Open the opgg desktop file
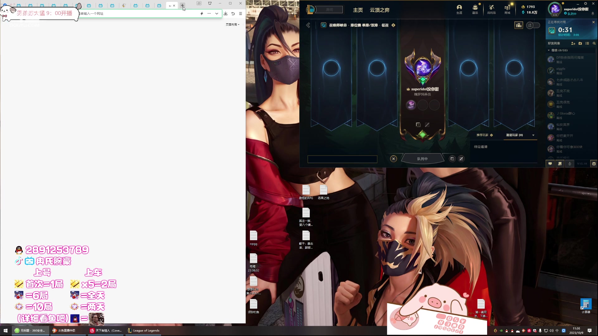This screenshot has width=598, height=336. point(254,238)
